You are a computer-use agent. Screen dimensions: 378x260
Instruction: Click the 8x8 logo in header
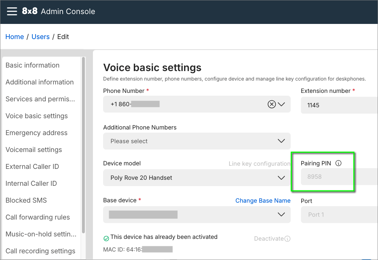pos(30,11)
